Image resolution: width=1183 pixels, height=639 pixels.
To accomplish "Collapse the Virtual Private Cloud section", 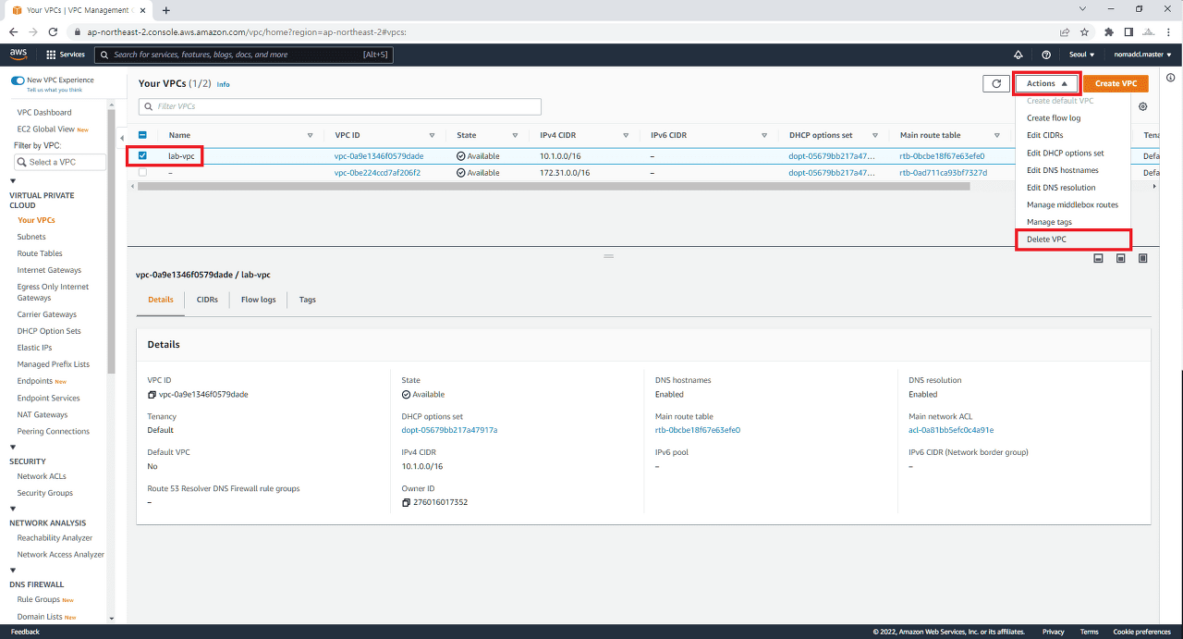I will pyautogui.click(x=13, y=181).
